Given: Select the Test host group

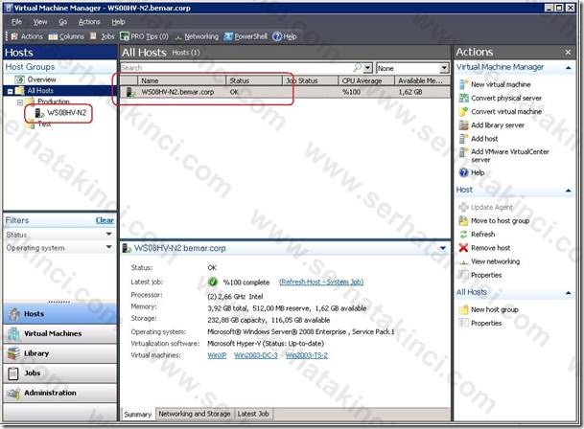Looking at the screenshot, I should (x=44, y=124).
